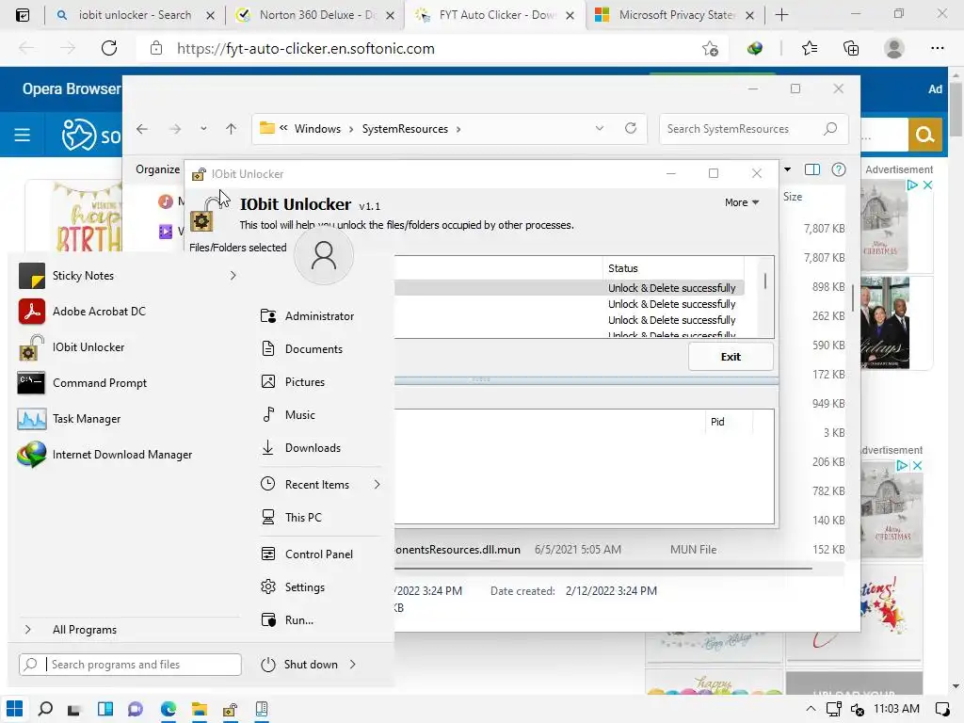Image resolution: width=964 pixels, height=723 pixels.
Task: Toggle the preview pane icon in Explorer
Action: [812, 169]
